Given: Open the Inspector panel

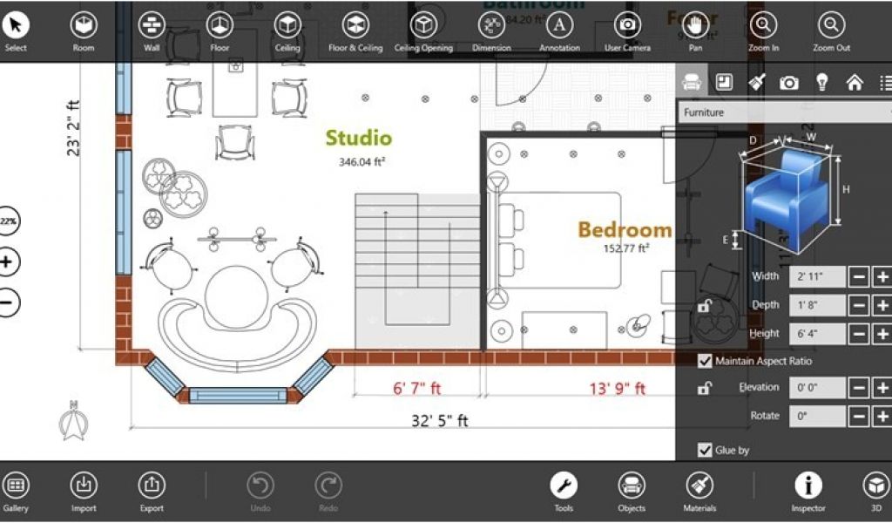Looking at the screenshot, I should click(x=808, y=486).
